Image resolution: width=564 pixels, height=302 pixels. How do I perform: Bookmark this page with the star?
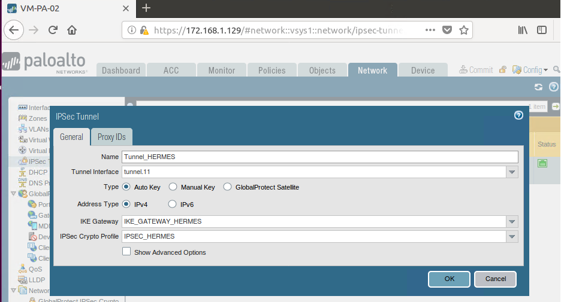[x=464, y=30]
